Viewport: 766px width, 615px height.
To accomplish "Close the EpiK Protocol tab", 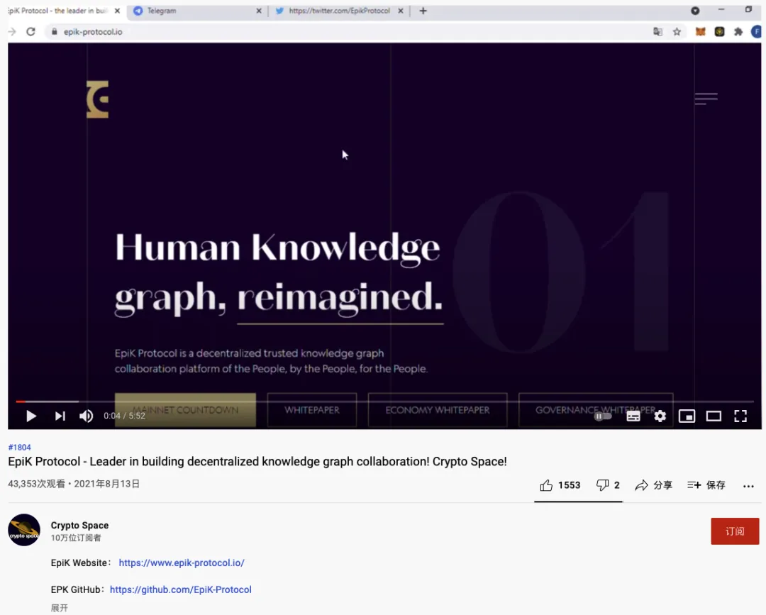I will pyautogui.click(x=117, y=11).
